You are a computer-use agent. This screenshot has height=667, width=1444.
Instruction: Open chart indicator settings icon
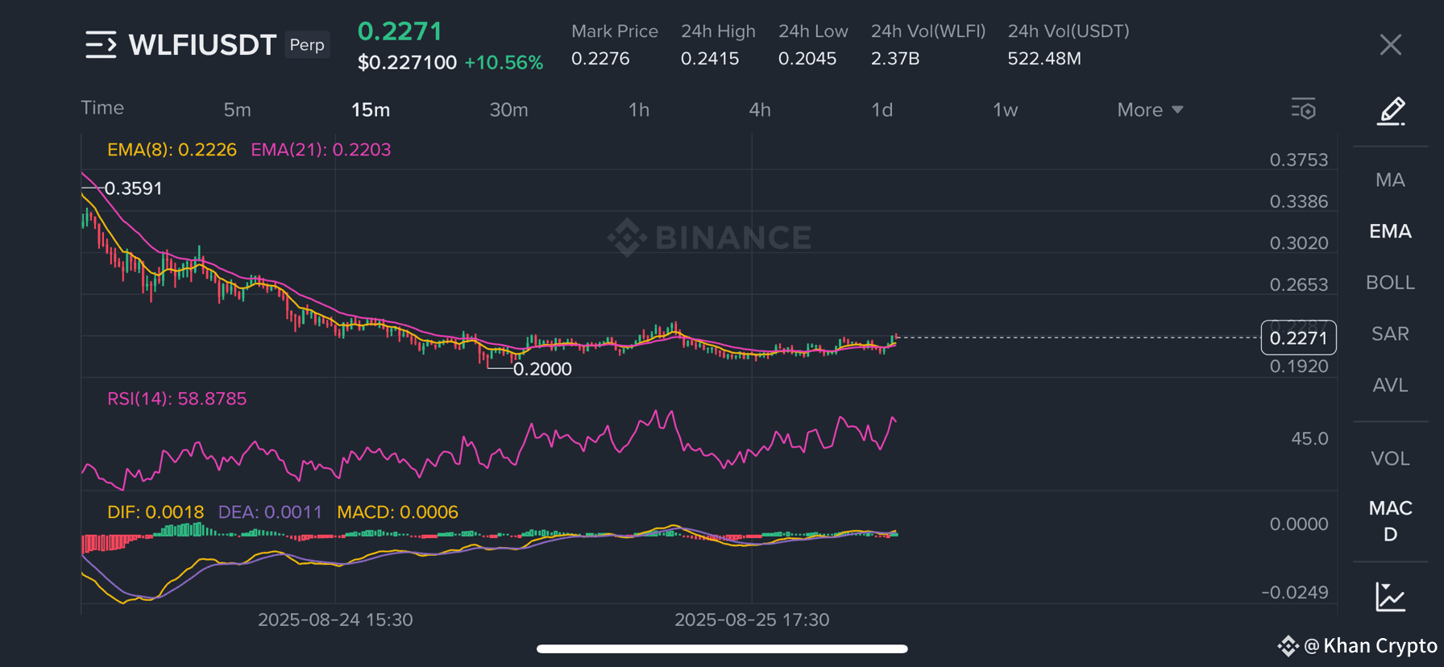(x=1303, y=109)
